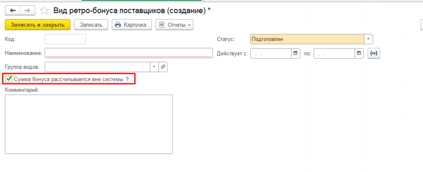
Task: Go back with the left arrow button
Action: click(x=13, y=10)
